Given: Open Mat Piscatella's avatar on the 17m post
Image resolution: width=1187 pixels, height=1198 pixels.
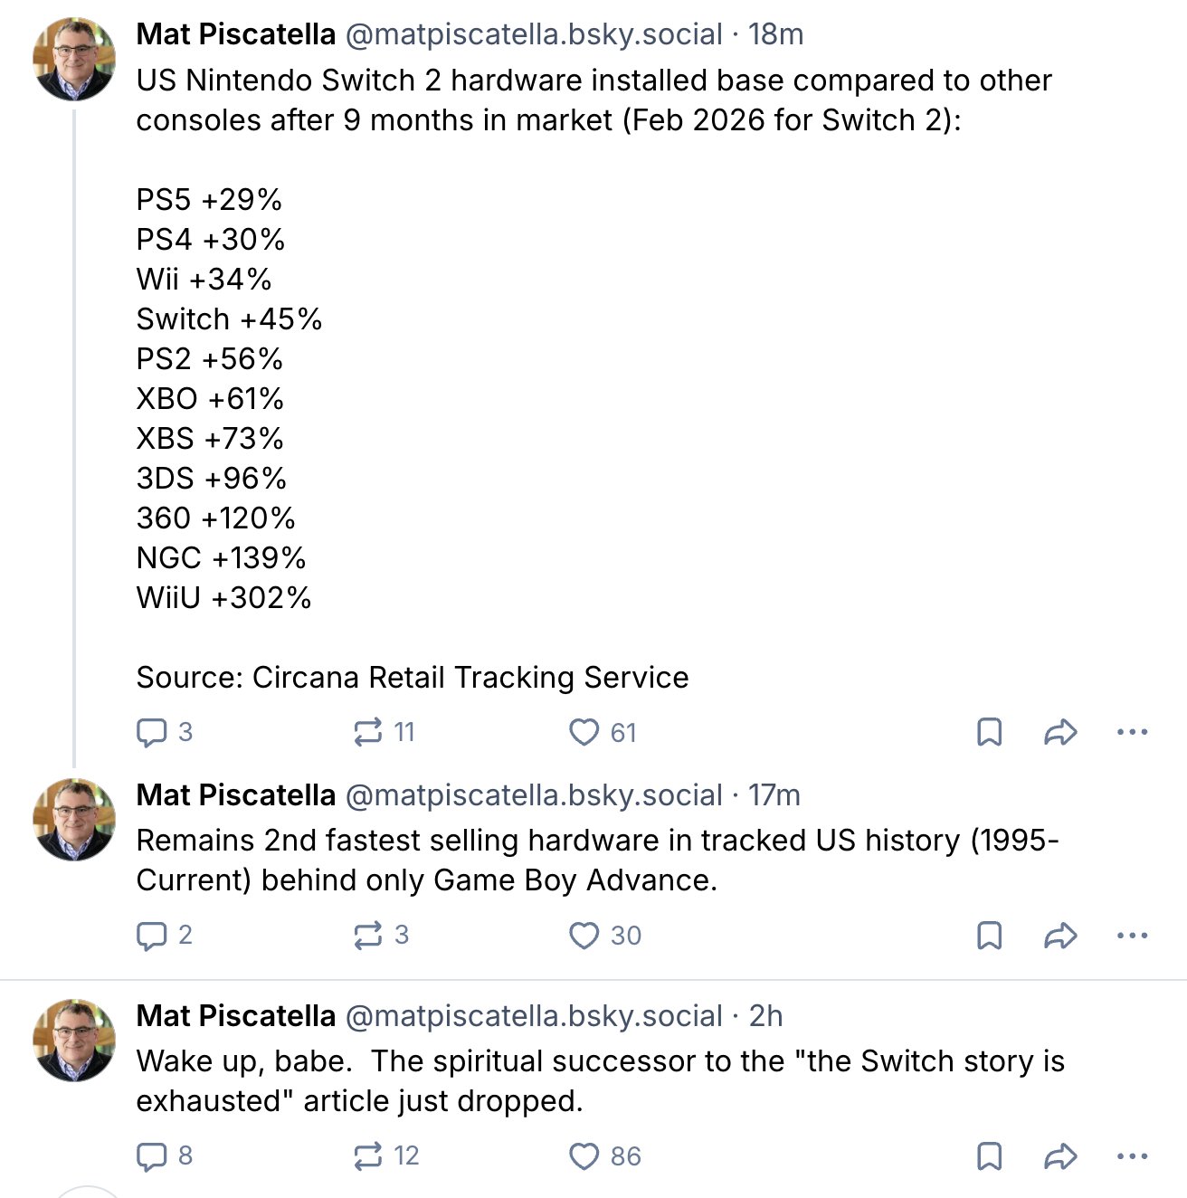Looking at the screenshot, I should pos(74,820).
